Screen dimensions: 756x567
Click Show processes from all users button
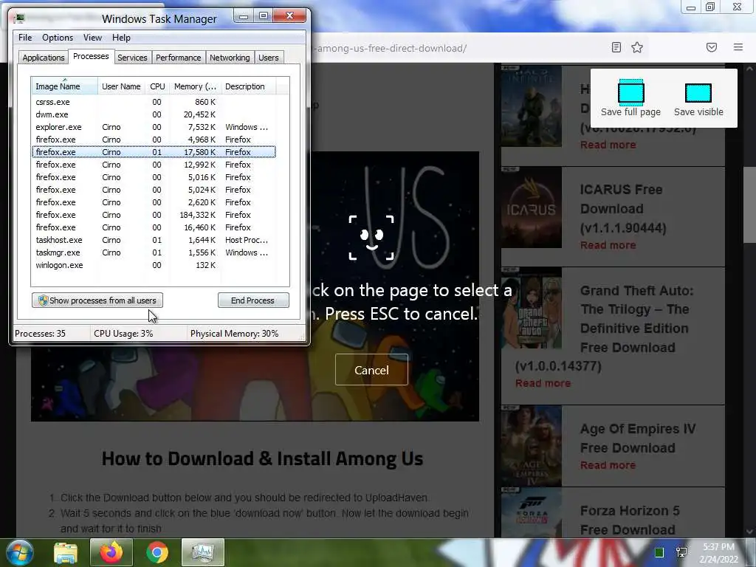97,300
